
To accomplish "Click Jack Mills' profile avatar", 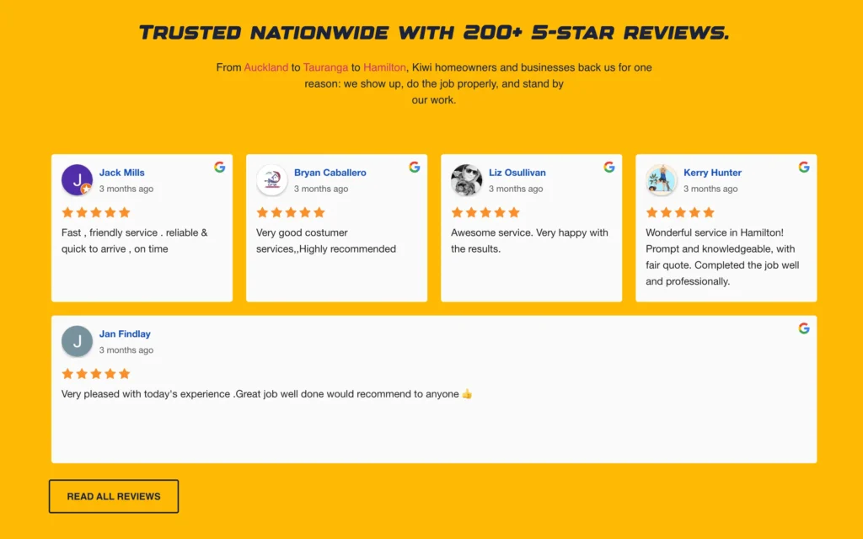I will 77,179.
